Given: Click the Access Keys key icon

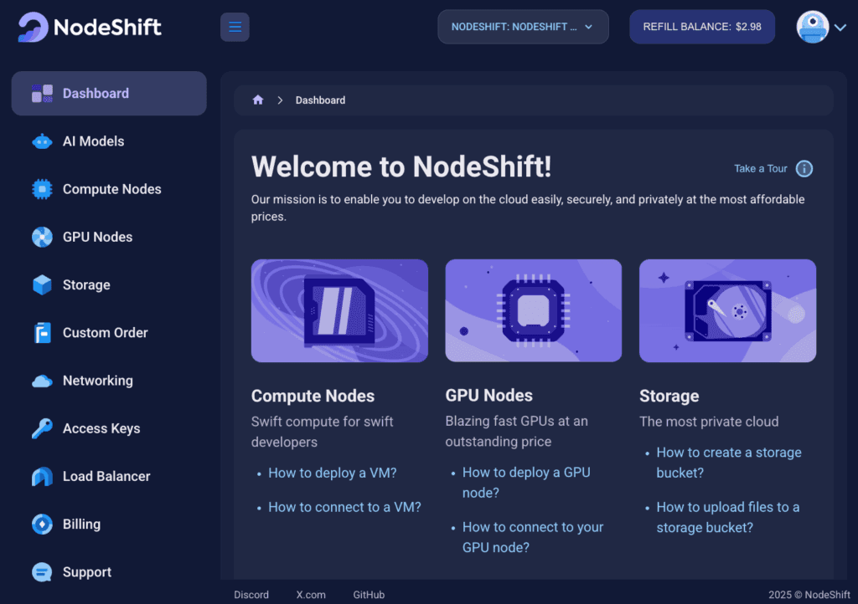Looking at the screenshot, I should [42, 428].
